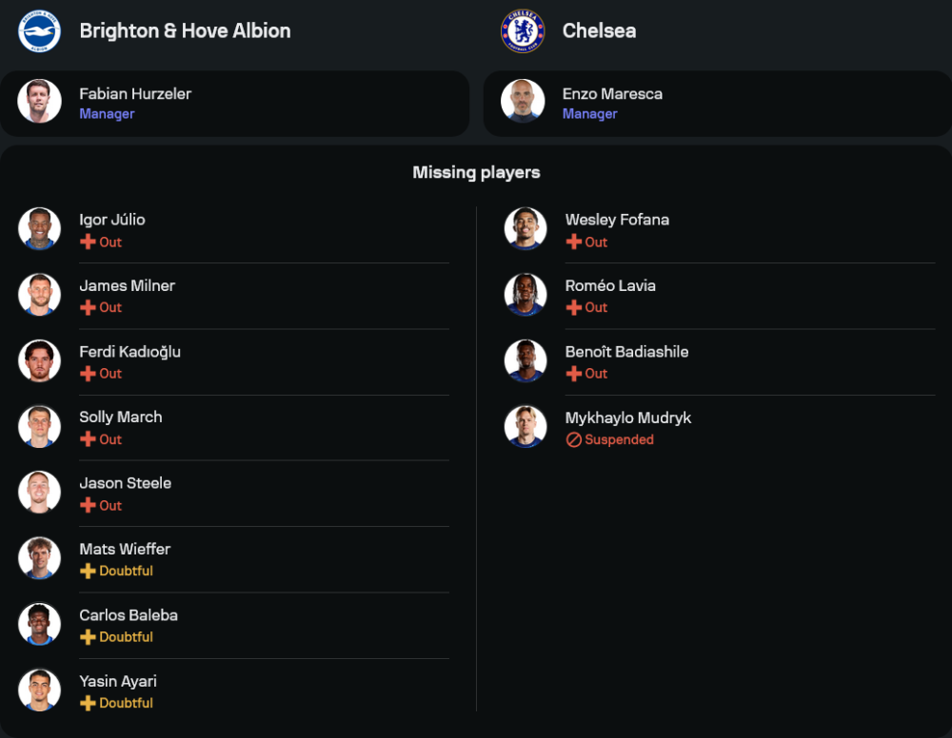This screenshot has height=738, width=952.
Task: Click the yellow doubtful cross under Mats Wieffer
Action: [88, 572]
